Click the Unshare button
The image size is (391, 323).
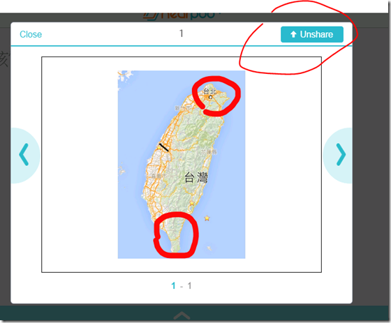pyautogui.click(x=312, y=34)
